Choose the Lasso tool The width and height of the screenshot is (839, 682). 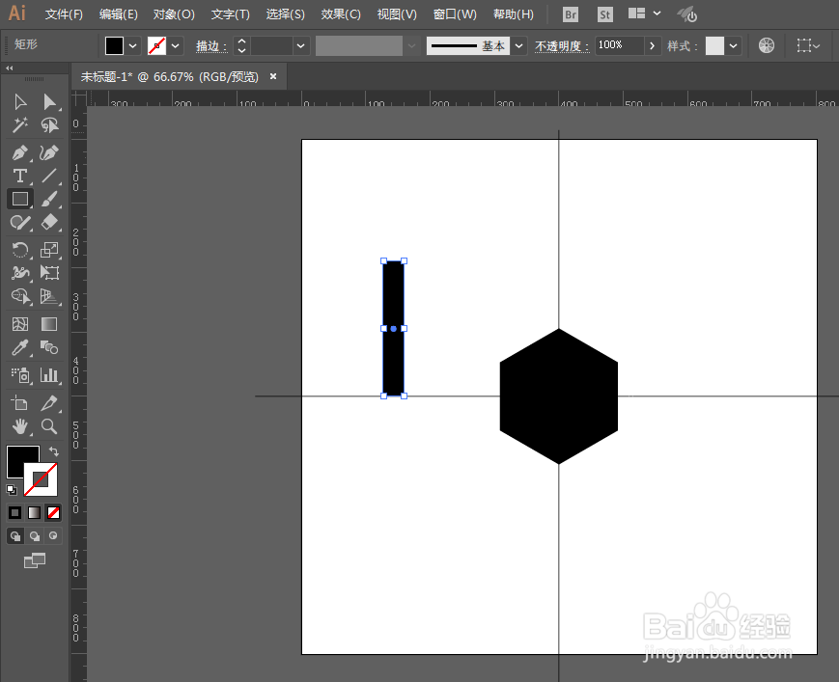(50, 125)
